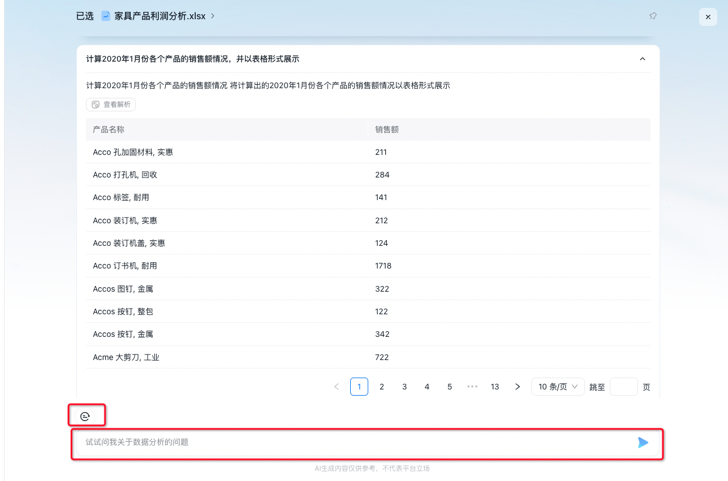Go to page 4
Image resolution: width=728 pixels, height=481 pixels.
(x=427, y=387)
